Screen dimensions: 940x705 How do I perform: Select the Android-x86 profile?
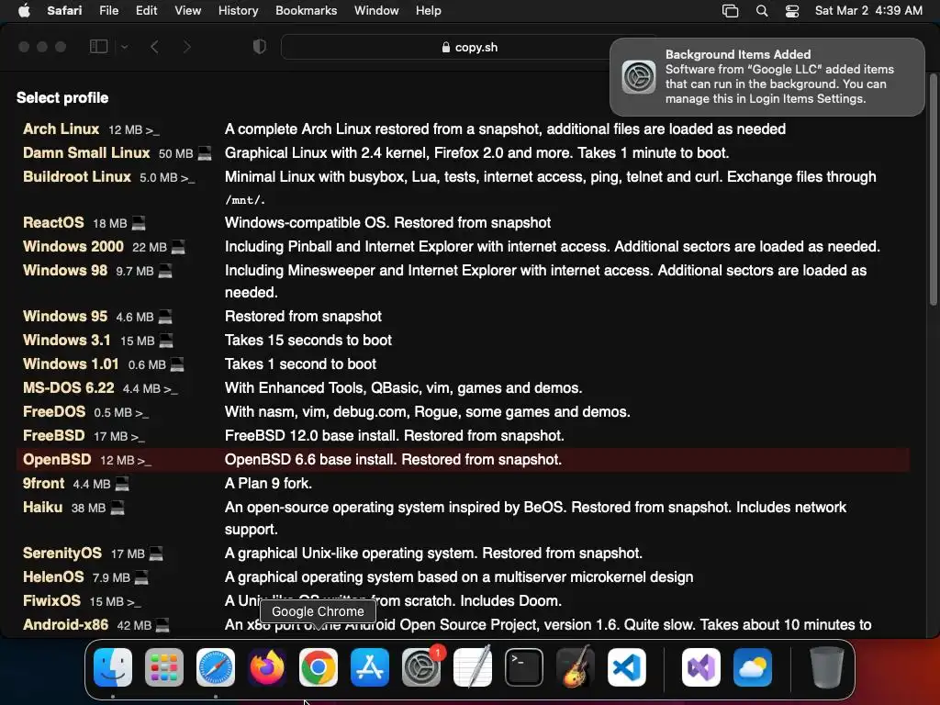coord(65,624)
